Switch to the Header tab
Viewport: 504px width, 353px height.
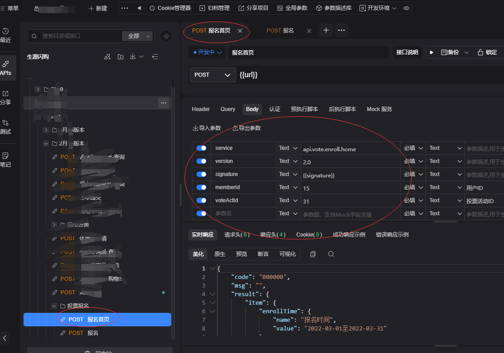coord(201,109)
